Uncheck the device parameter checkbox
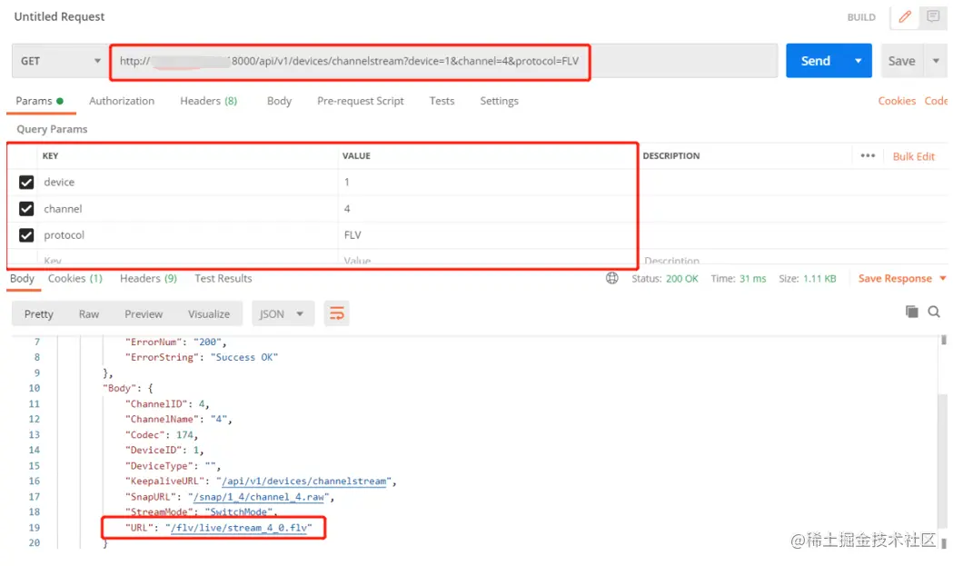953x566 pixels. click(x=26, y=182)
